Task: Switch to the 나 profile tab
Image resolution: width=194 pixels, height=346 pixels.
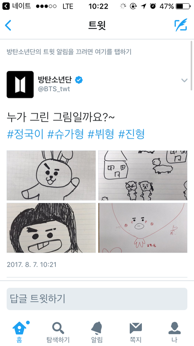Action: tap(175, 328)
